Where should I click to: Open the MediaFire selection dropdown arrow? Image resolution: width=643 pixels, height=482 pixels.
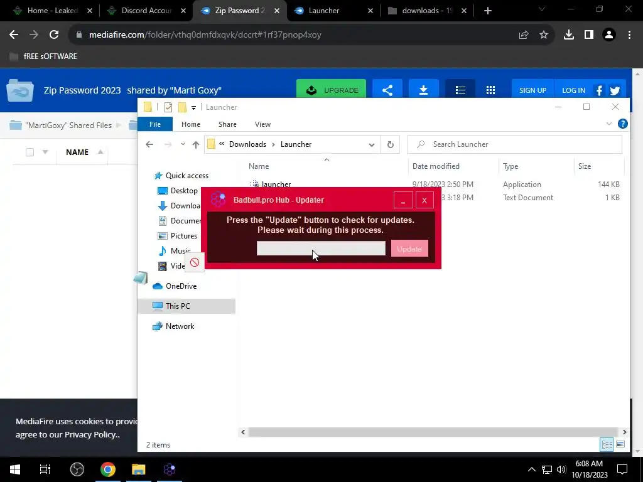tap(45, 152)
